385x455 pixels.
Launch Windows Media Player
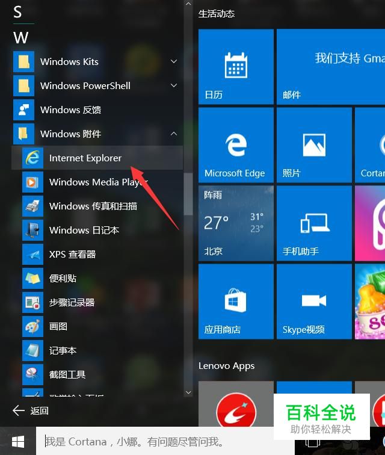point(97,182)
